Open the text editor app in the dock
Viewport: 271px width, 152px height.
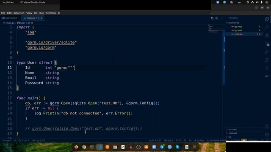123,147
